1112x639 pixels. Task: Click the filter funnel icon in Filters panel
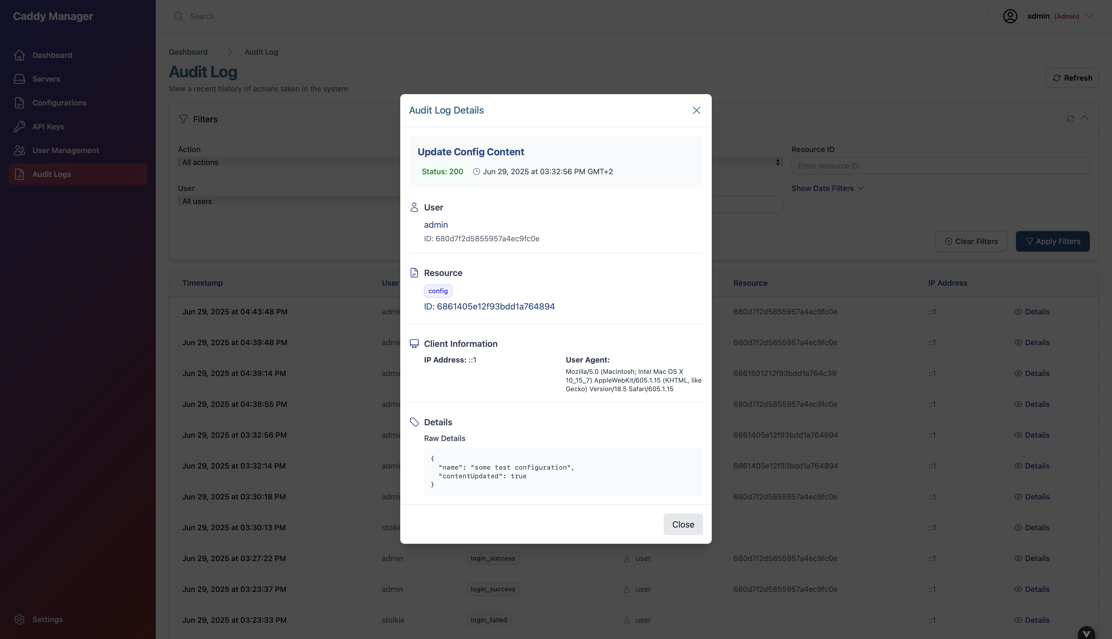pyautogui.click(x=183, y=119)
